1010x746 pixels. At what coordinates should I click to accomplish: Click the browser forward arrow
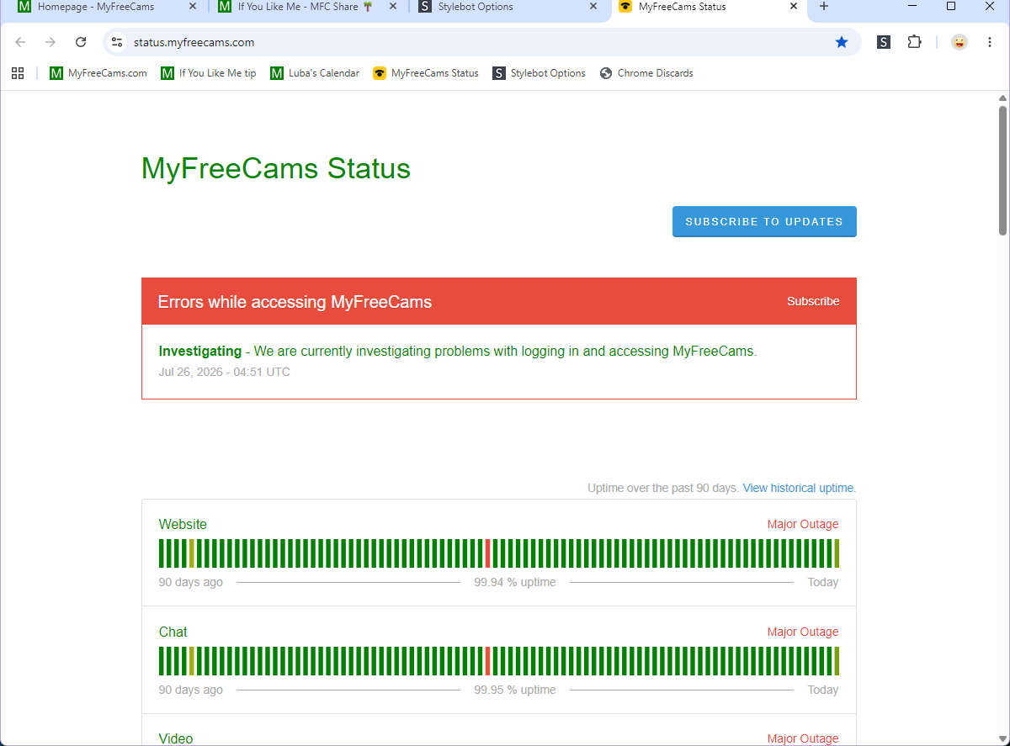[x=50, y=42]
